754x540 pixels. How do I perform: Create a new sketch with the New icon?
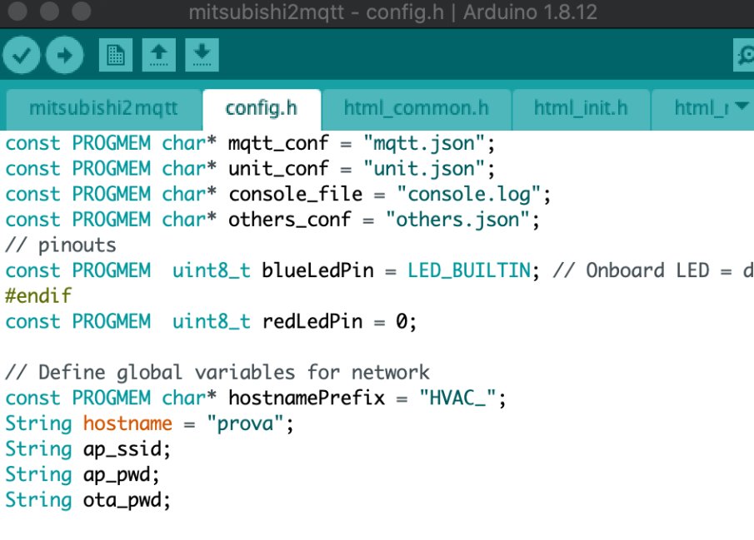pyautogui.click(x=116, y=55)
